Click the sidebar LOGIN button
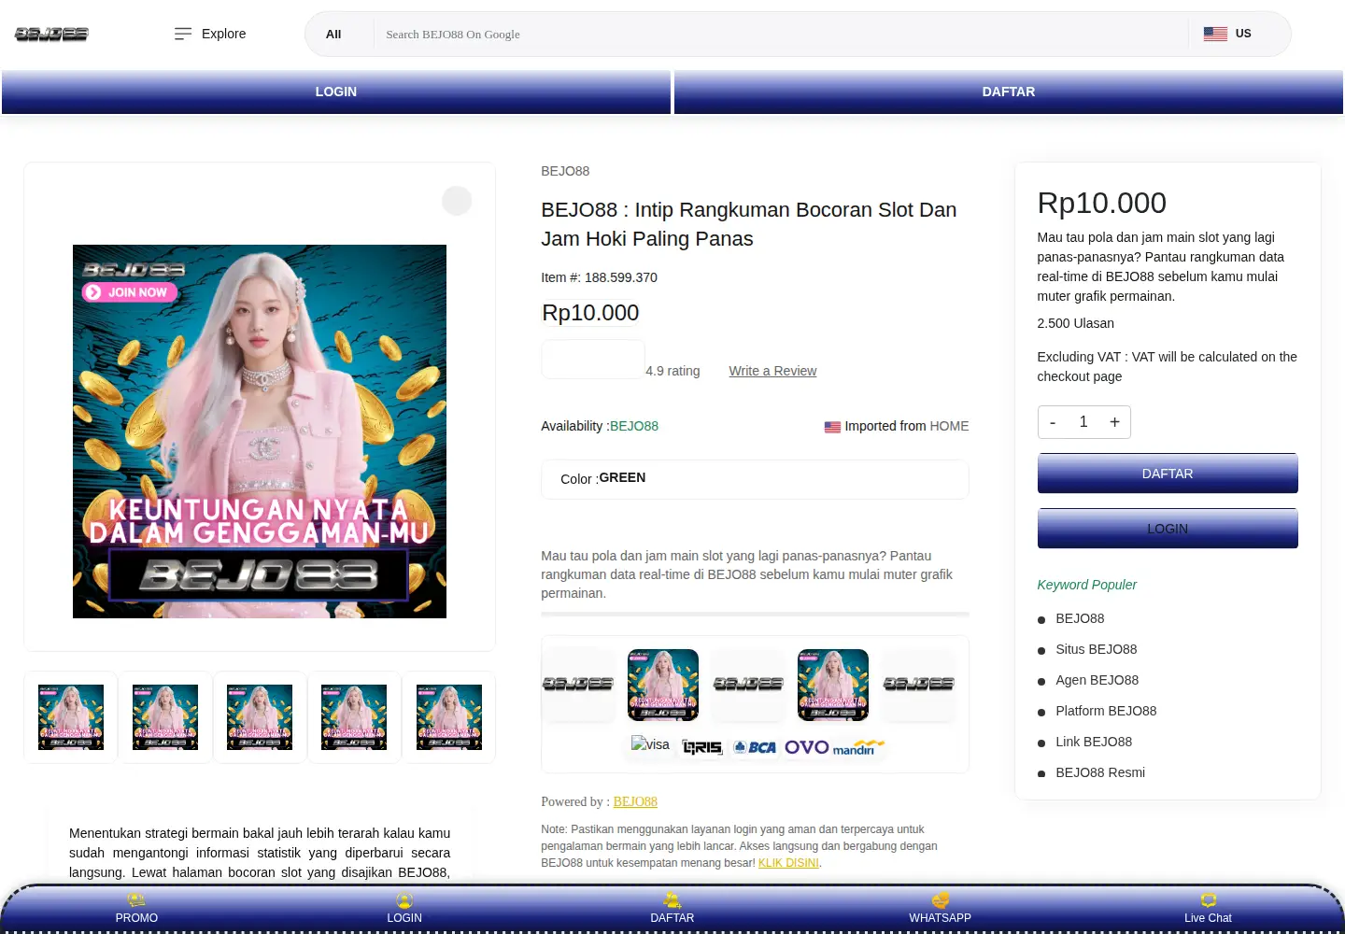This screenshot has width=1345, height=934. coord(1168,529)
